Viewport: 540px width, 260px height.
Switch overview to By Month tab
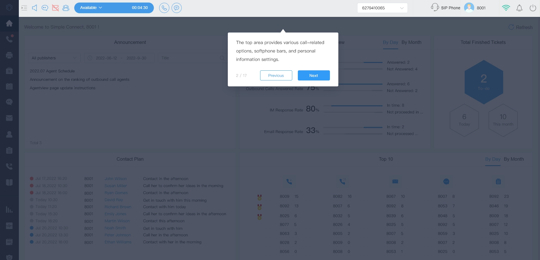click(411, 42)
